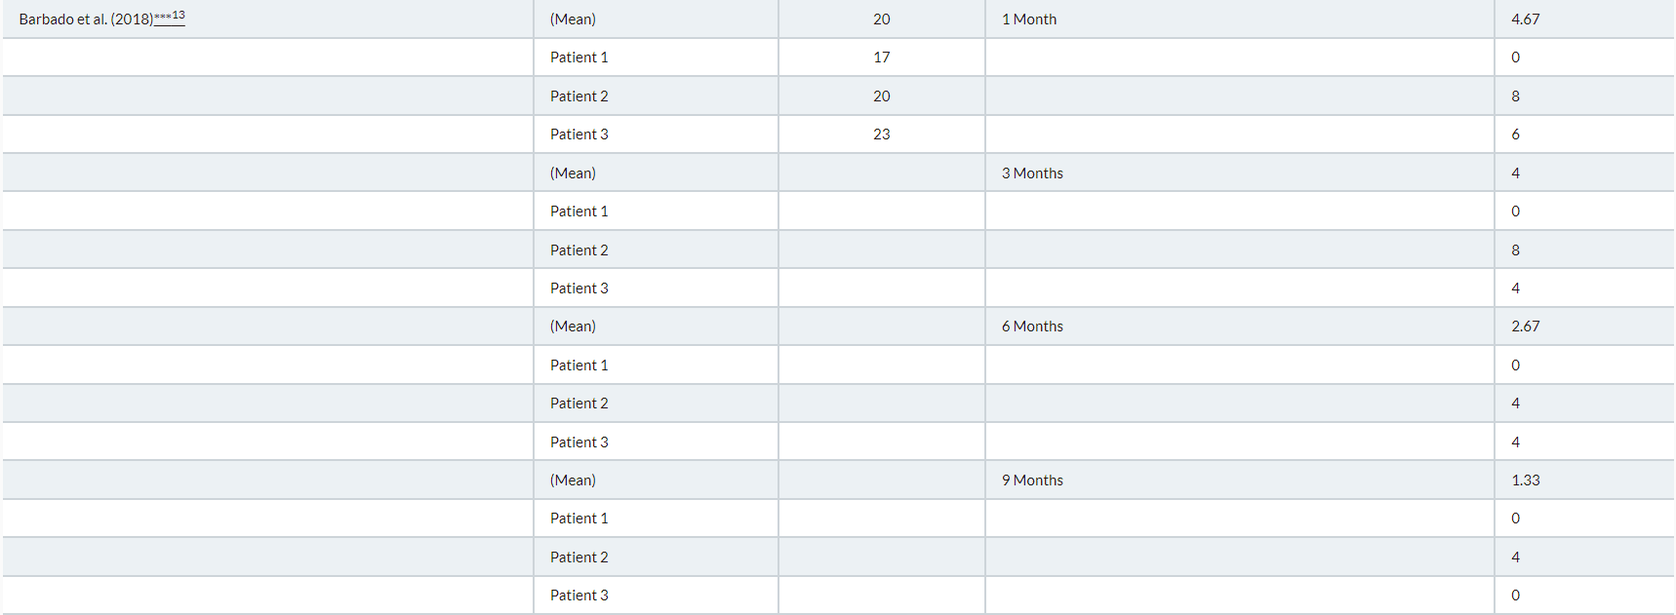This screenshot has width=1676, height=615.
Task: Click the (Mean) label in 1 Month row
Action: coord(573,19)
